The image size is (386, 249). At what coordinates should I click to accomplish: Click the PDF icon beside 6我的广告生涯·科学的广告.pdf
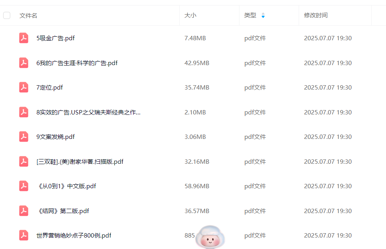24,63
